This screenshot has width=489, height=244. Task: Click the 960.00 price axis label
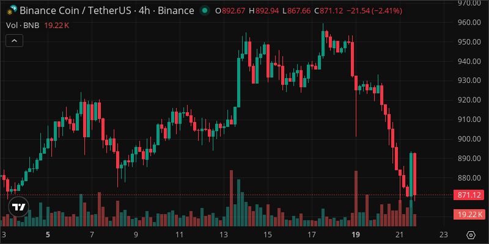click(x=469, y=23)
